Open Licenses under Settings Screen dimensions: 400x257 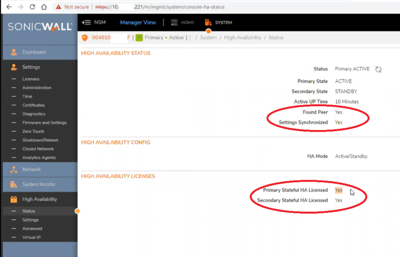31,79
